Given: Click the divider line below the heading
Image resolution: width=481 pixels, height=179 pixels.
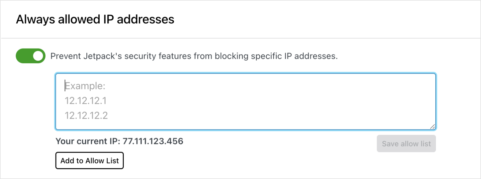Looking at the screenshot, I should pos(240,38).
